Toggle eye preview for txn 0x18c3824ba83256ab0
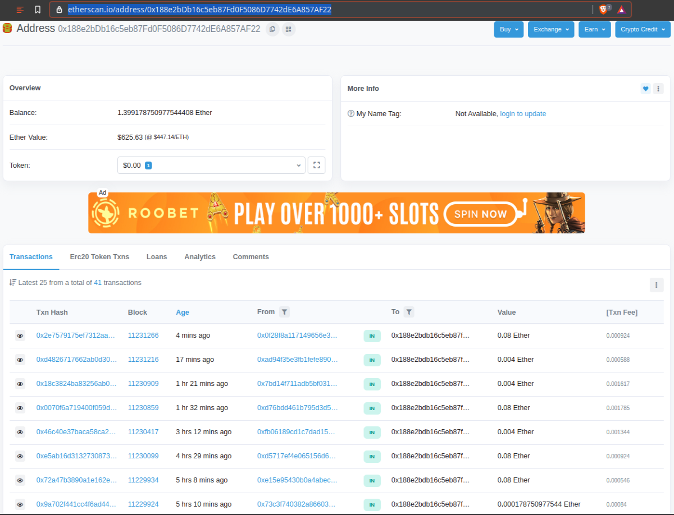Viewport: 674px width, 515px height. (x=20, y=384)
